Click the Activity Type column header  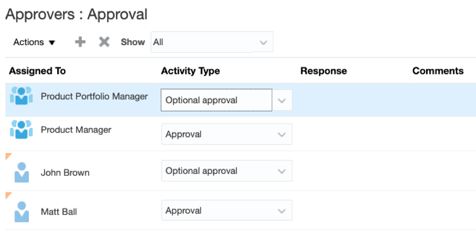coord(191,71)
